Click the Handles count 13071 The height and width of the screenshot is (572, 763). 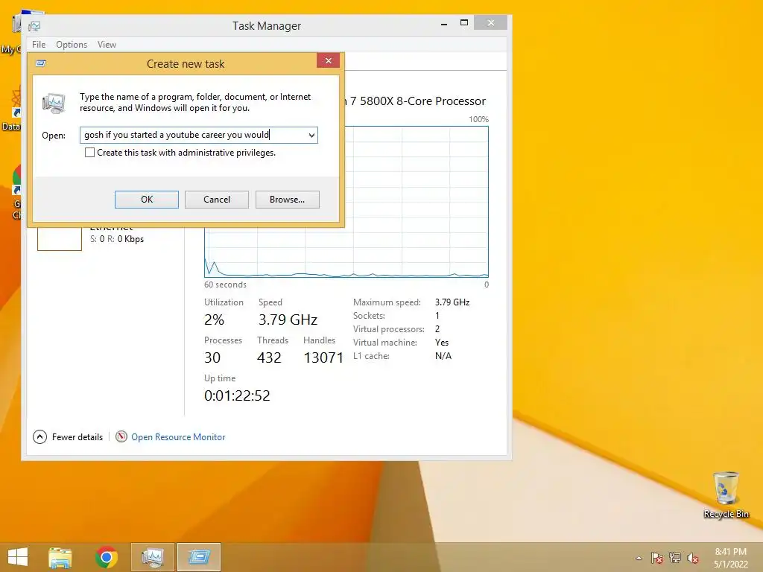tap(323, 357)
